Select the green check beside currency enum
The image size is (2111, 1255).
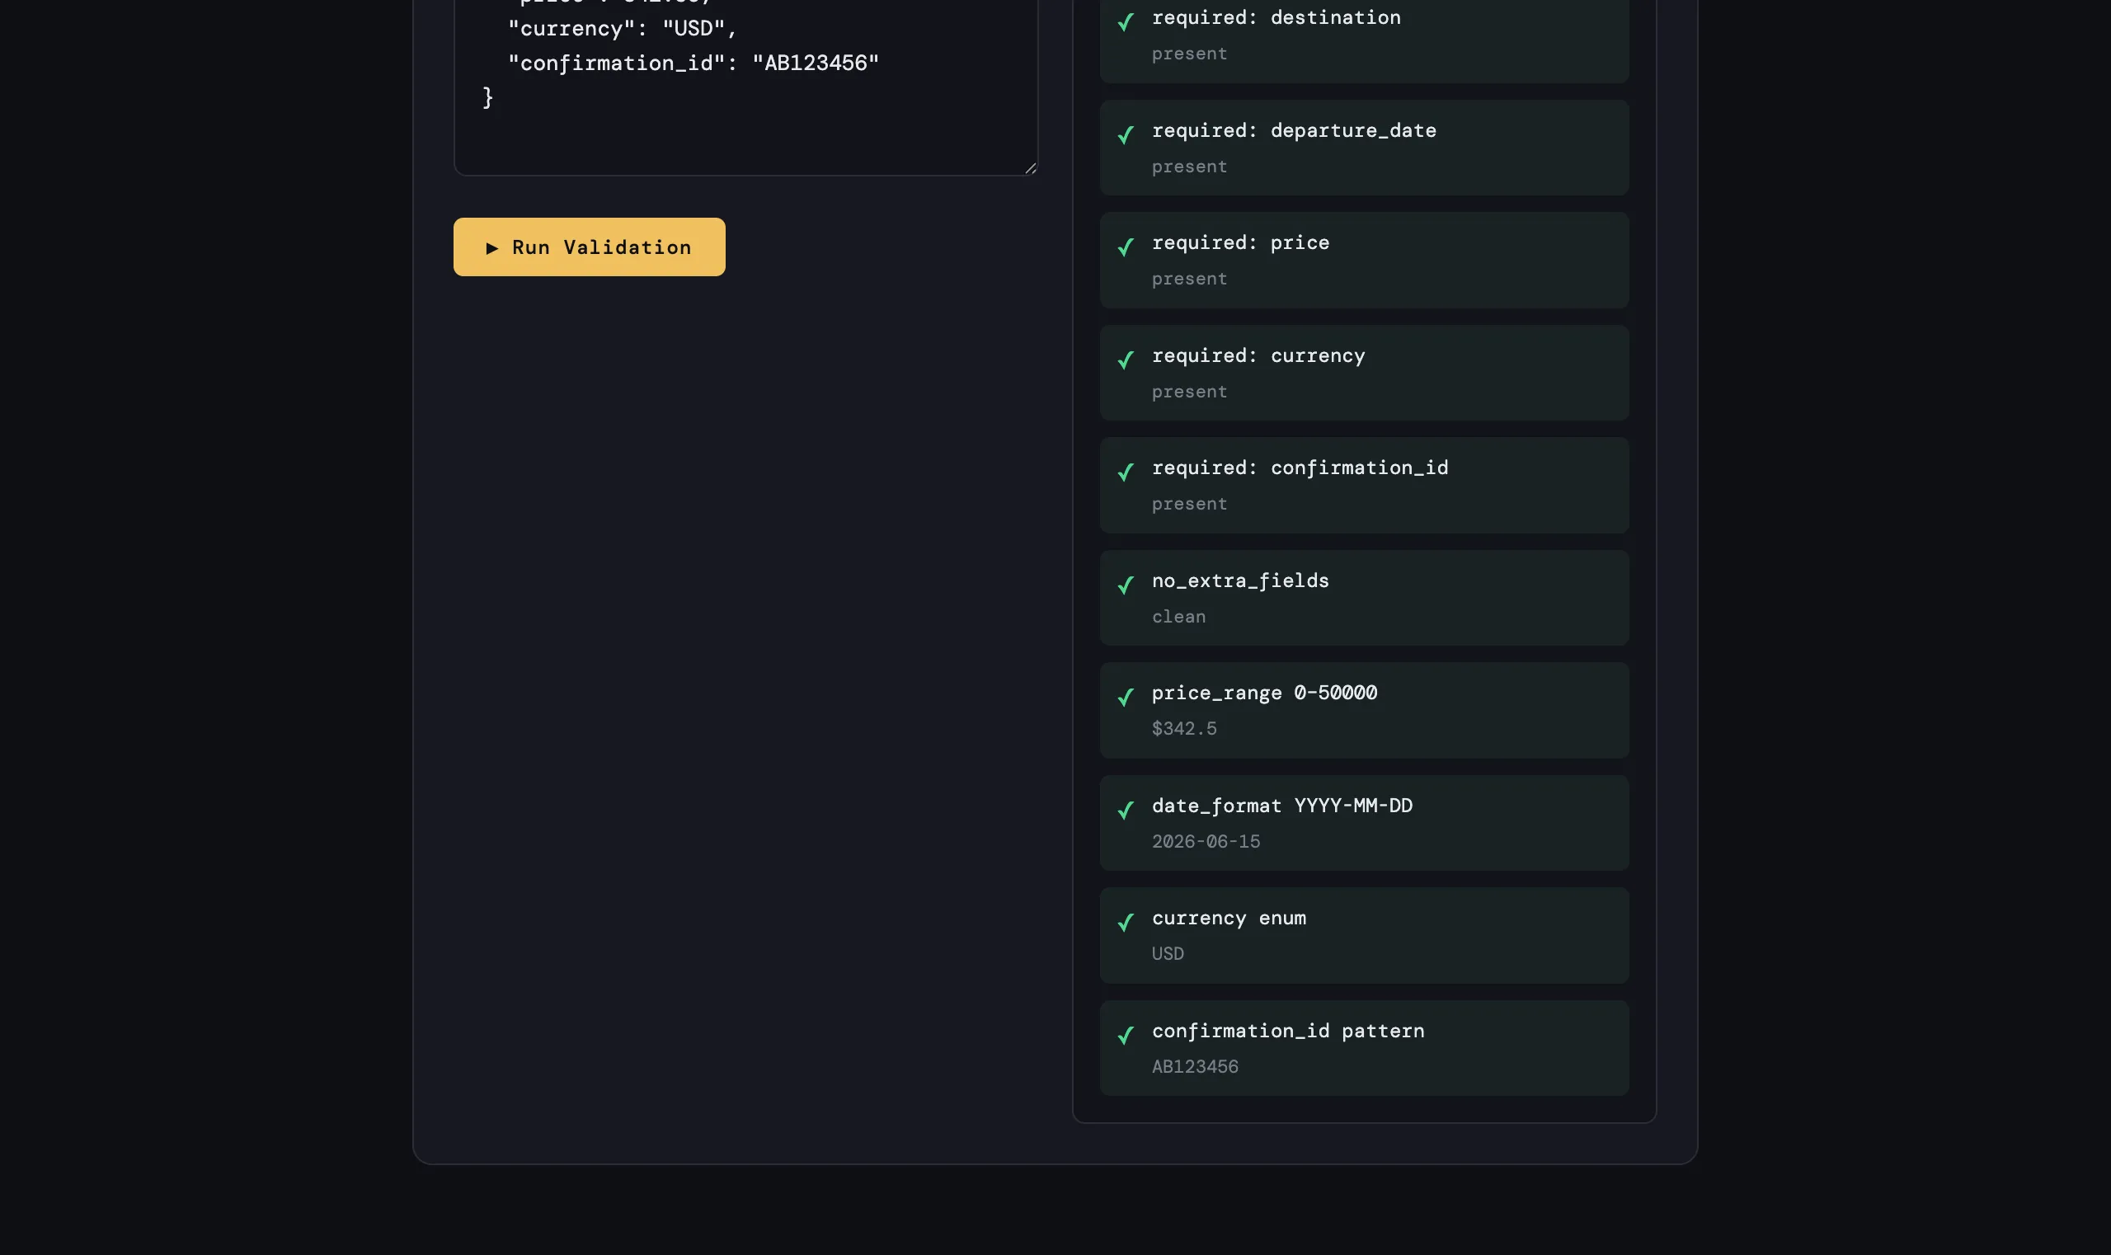click(1126, 923)
